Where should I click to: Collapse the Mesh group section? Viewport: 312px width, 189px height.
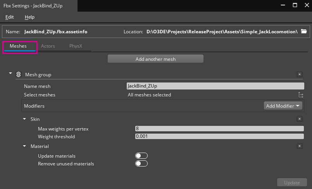coord(10,74)
